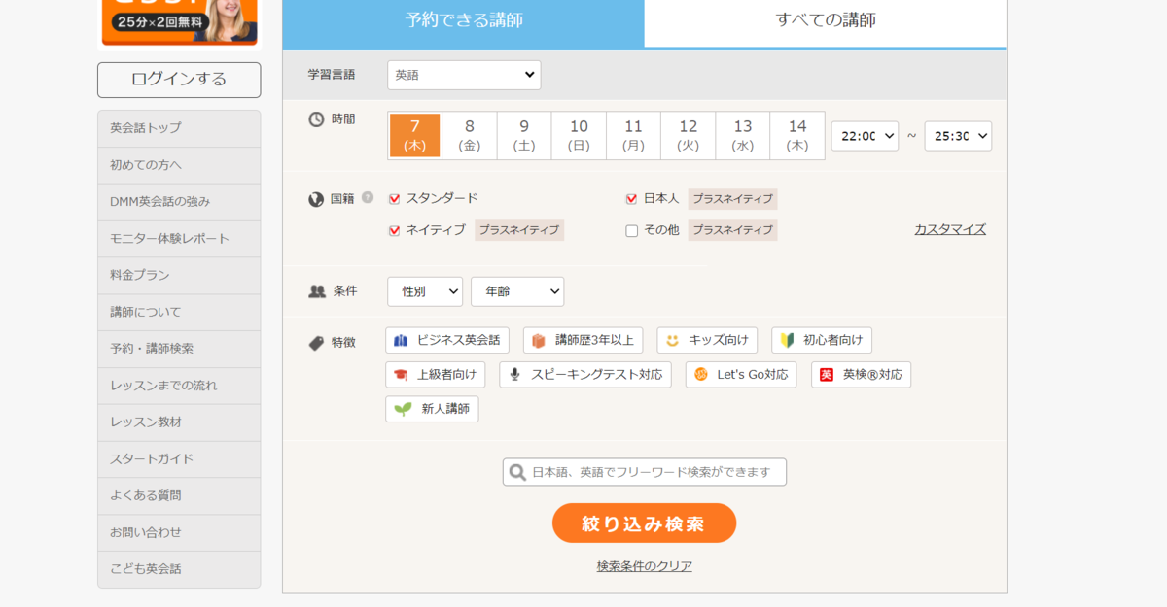Screen dimensions: 1167x607
Task: Select date 11 (月)
Action: pos(634,136)
